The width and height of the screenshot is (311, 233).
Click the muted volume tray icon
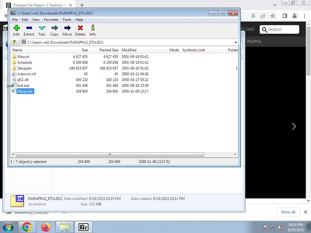click(x=280, y=228)
